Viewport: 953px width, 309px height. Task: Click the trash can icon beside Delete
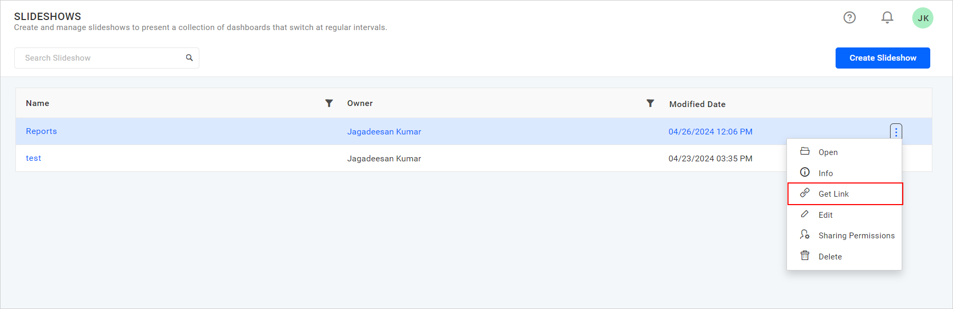point(805,256)
